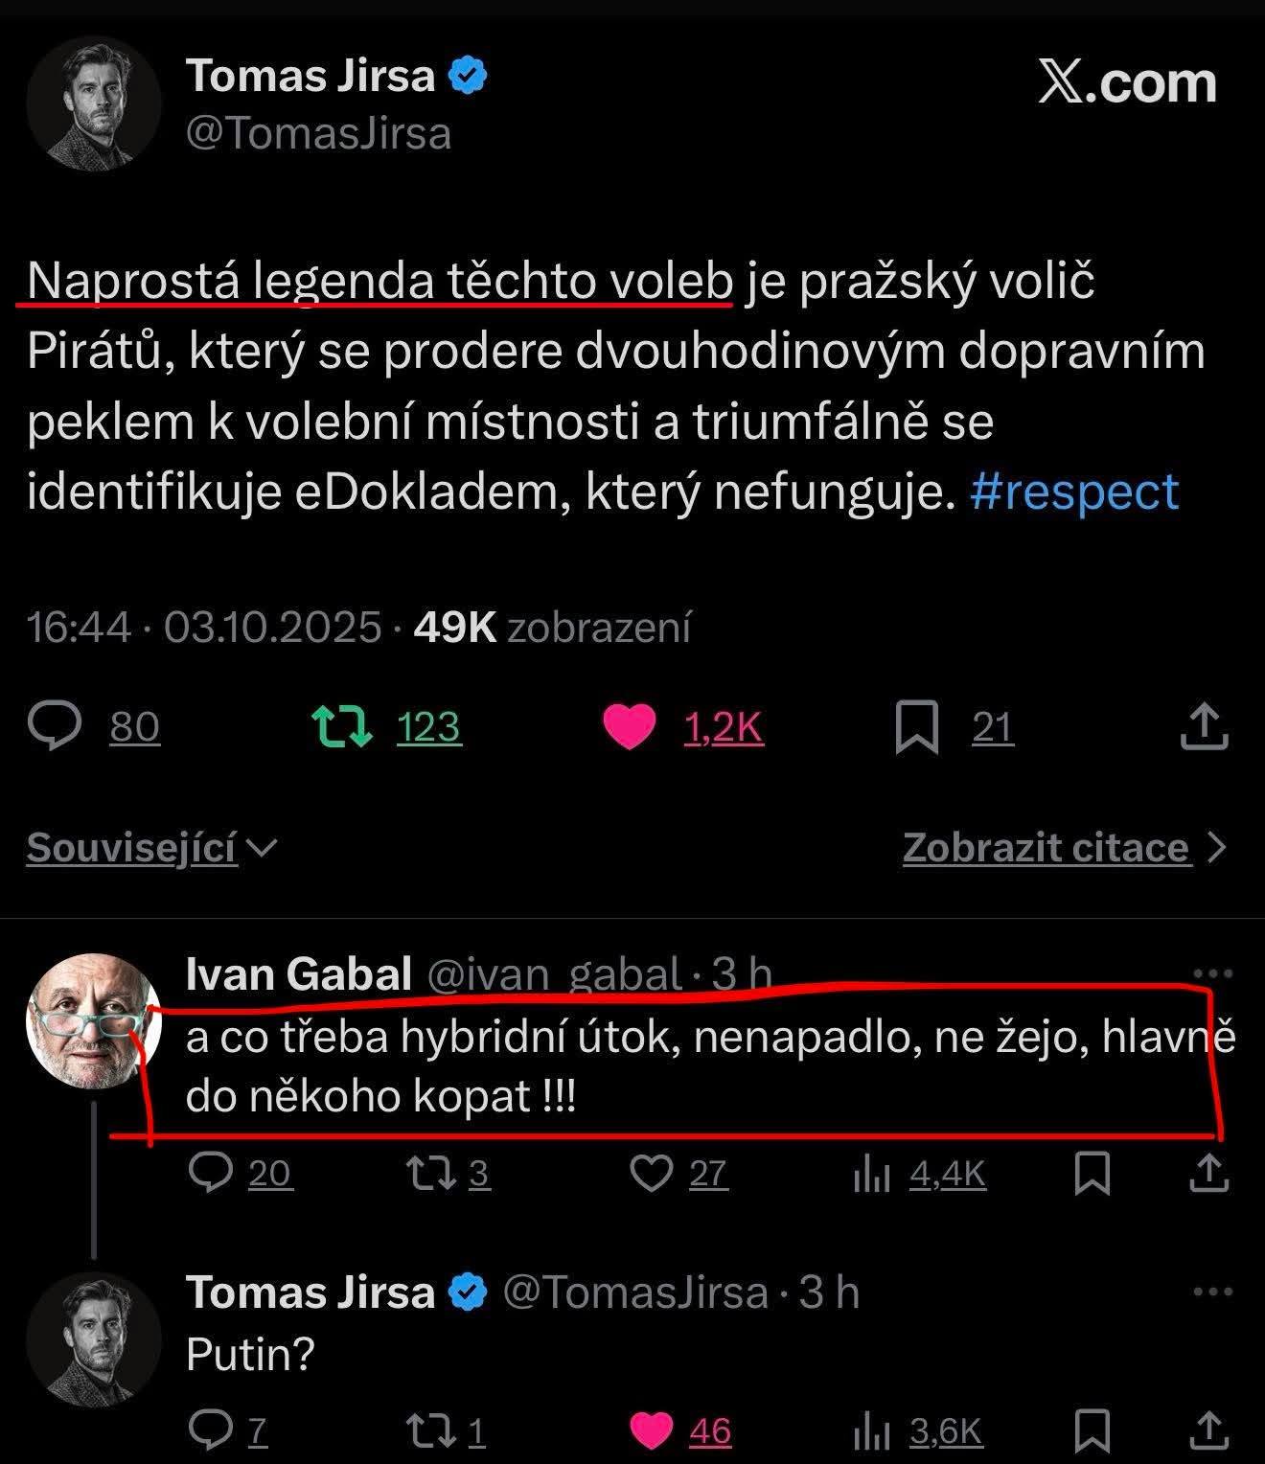Open more options on Ivan Gabal's reply
This screenshot has height=1464, width=1265.
(1212, 973)
